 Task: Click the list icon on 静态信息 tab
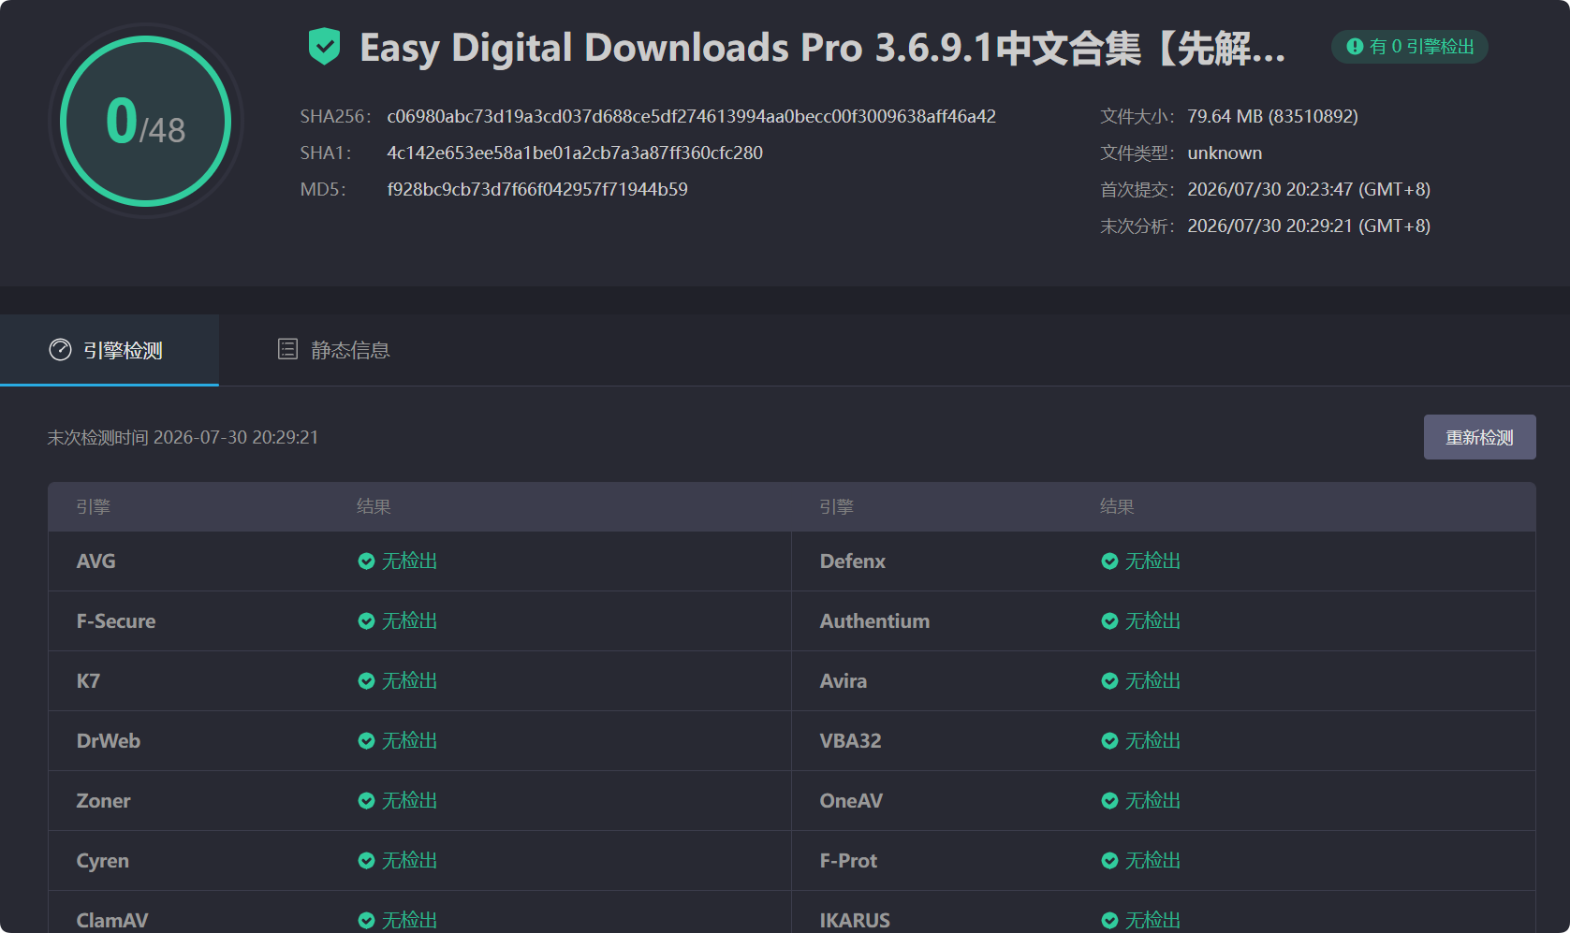tap(287, 349)
